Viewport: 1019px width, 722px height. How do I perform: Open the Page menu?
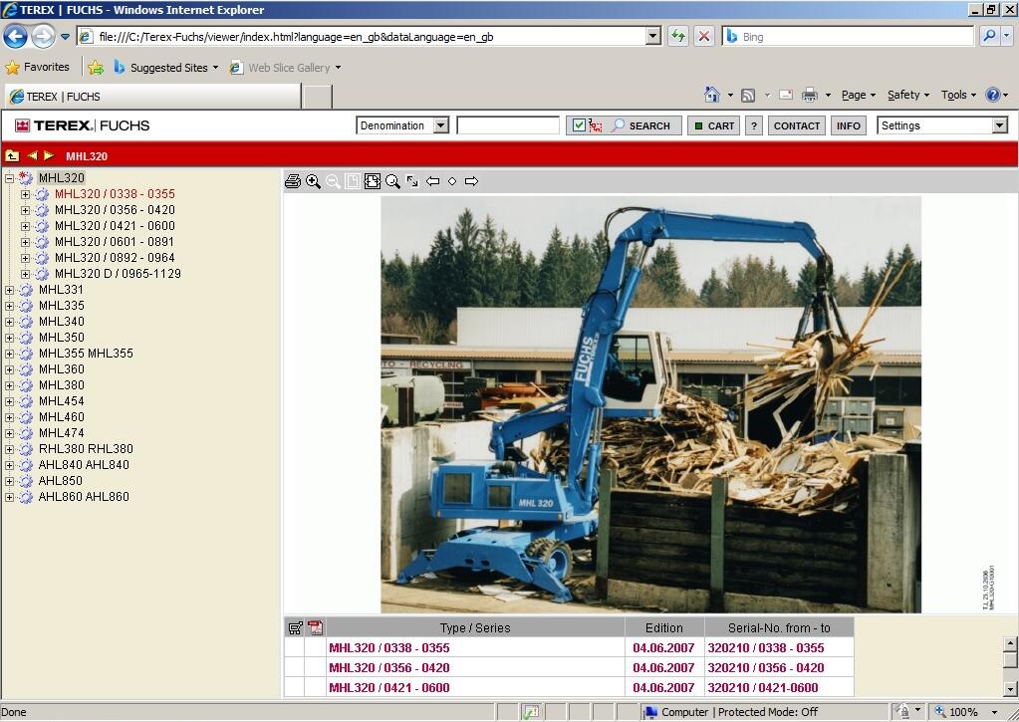[859, 95]
